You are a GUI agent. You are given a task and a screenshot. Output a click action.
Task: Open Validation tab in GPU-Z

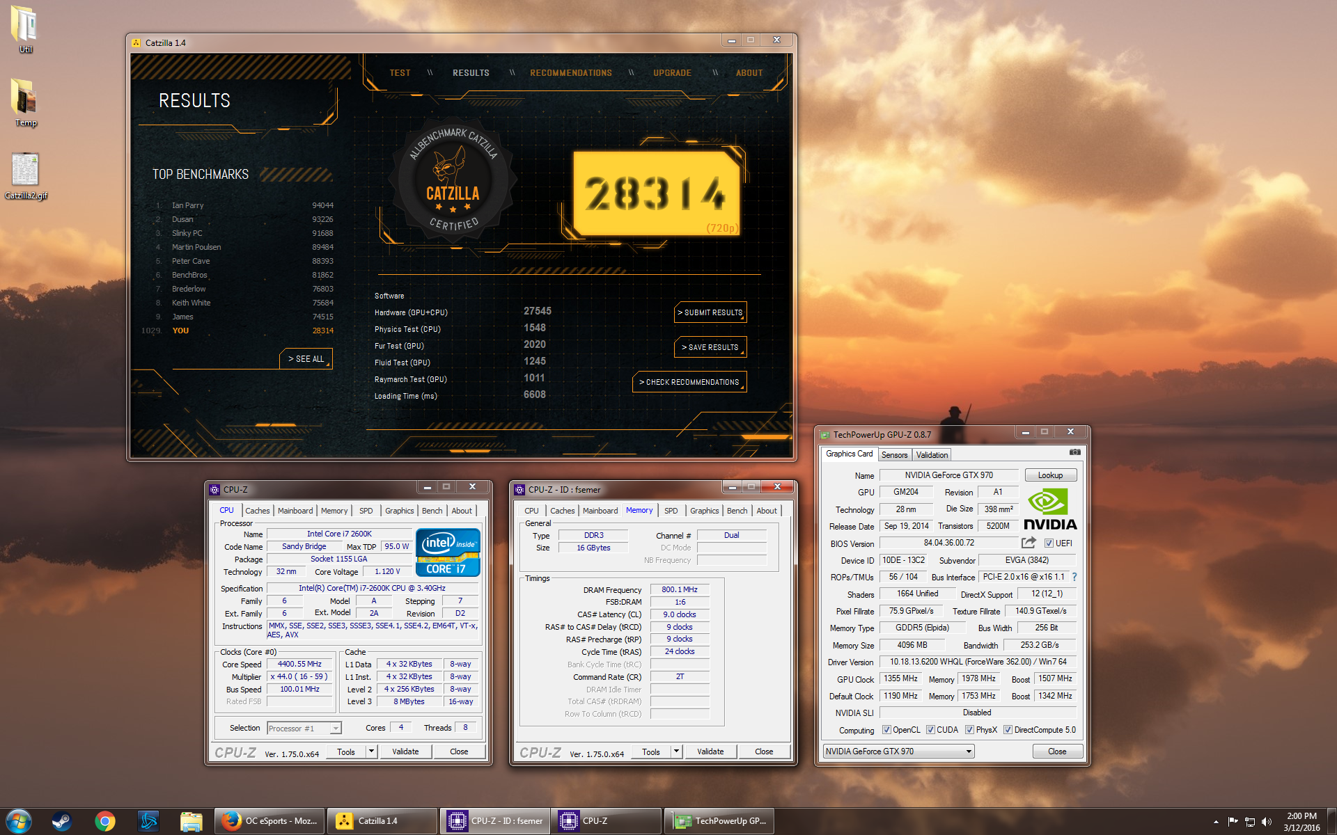(x=932, y=455)
